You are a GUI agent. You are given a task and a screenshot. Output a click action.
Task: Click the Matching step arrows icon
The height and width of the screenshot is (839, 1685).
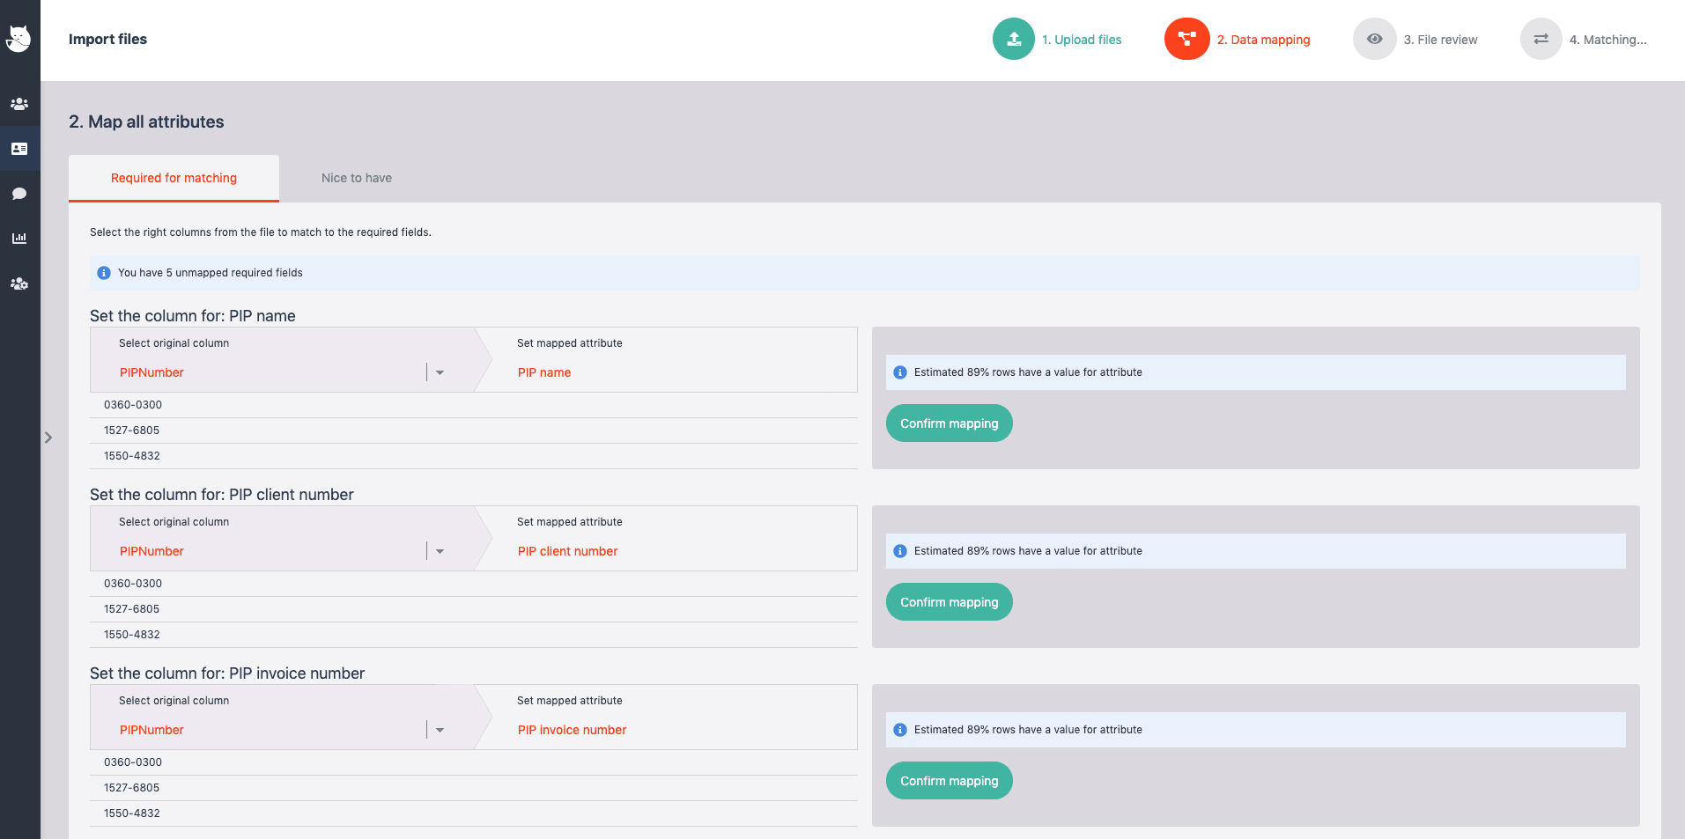coord(1541,39)
